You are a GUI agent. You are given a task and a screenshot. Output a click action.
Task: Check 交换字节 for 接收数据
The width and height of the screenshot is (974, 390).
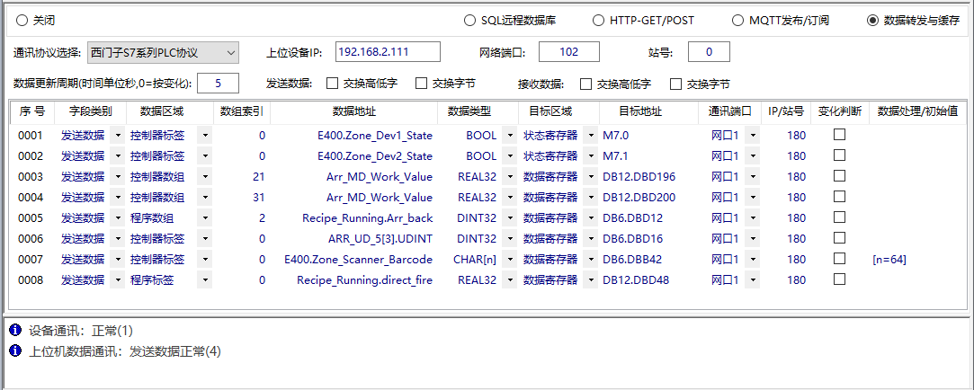676,84
